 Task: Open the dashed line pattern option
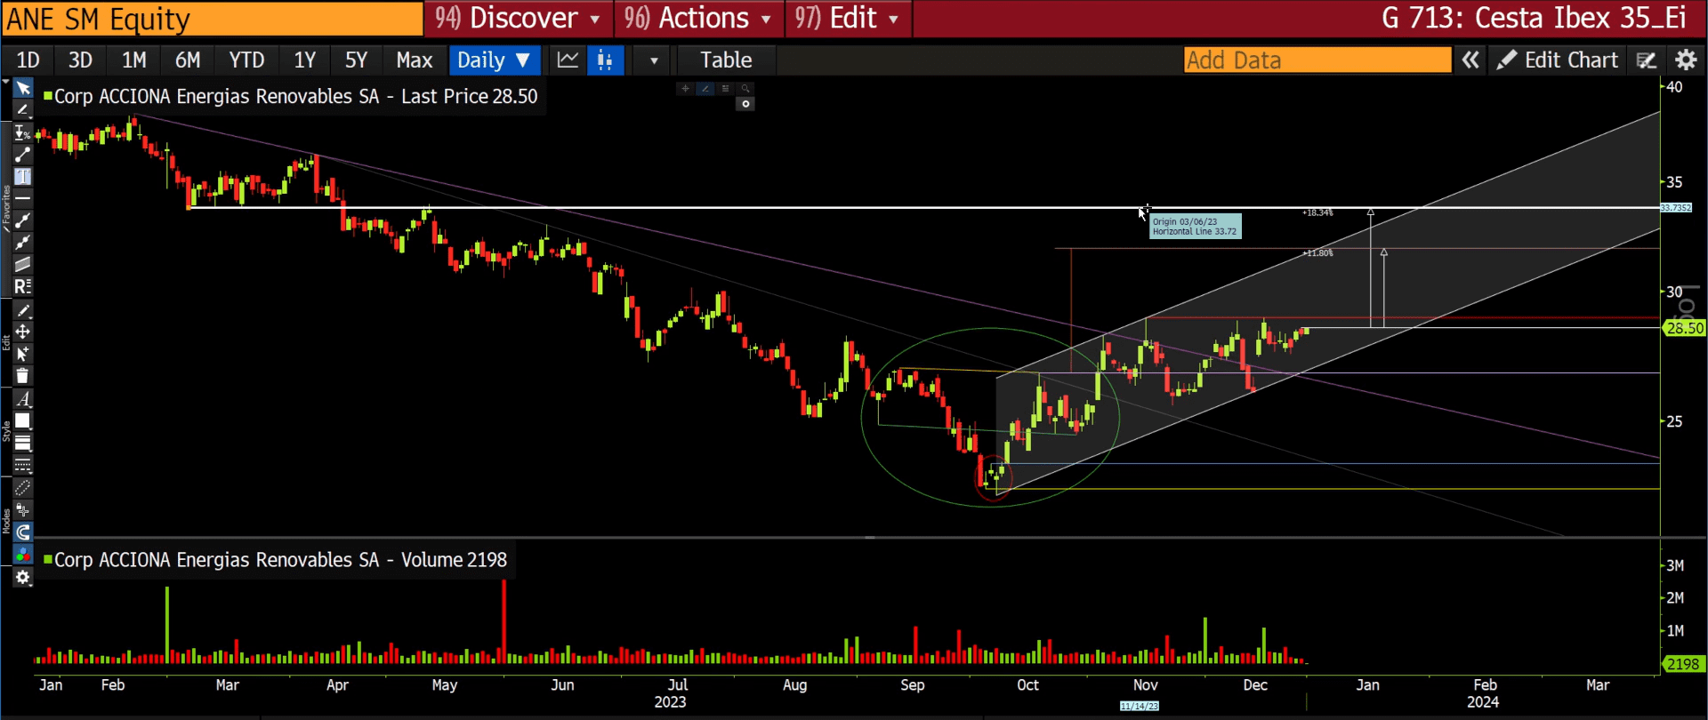[x=23, y=465]
